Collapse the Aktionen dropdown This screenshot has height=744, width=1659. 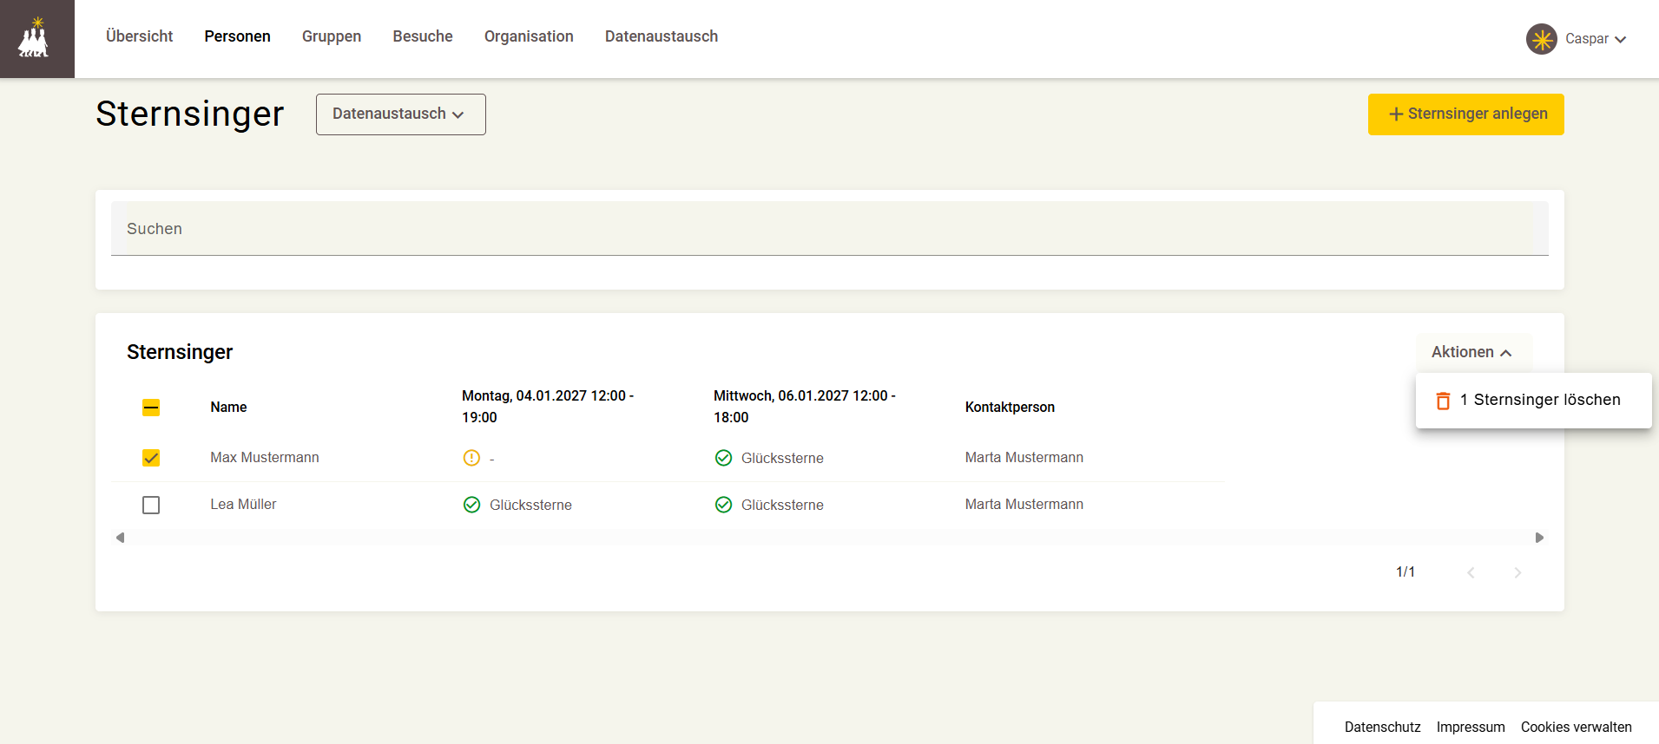tap(1473, 352)
